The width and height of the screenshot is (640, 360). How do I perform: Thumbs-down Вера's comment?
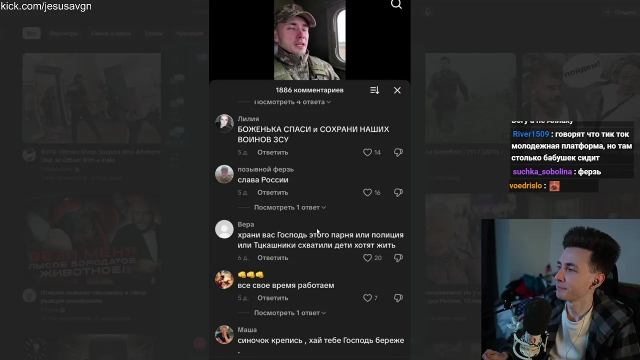(398, 258)
